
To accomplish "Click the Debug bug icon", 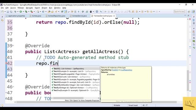I will click(x=15, y=12).
